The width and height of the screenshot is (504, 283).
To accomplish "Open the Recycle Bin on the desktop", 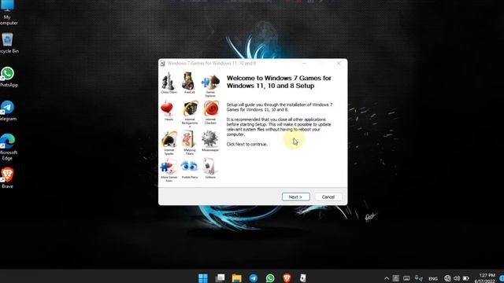I will (x=8, y=43).
